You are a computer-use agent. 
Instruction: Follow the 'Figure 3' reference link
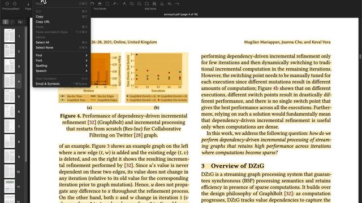point(108,146)
